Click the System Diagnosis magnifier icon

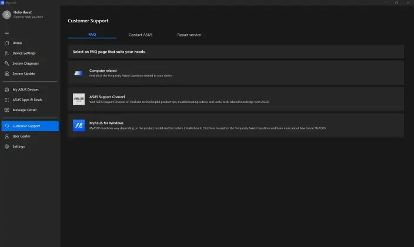(x=7, y=64)
